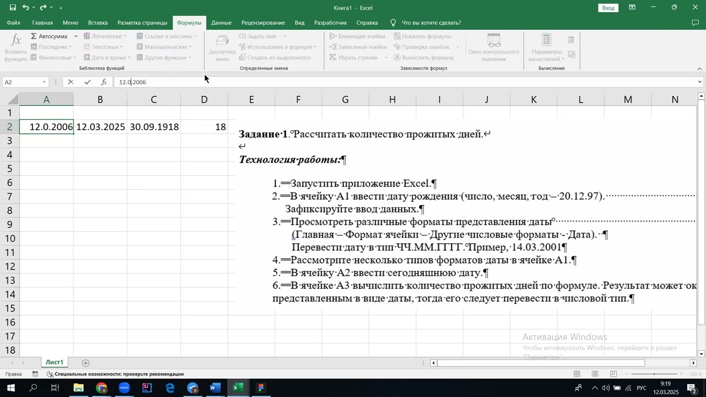Toggle Show Formulas option
This screenshot has width=706, height=397.
pyautogui.click(x=422, y=36)
